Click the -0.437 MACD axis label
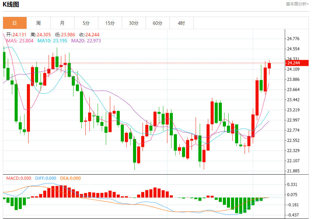The image size is (312, 219). [293, 215]
